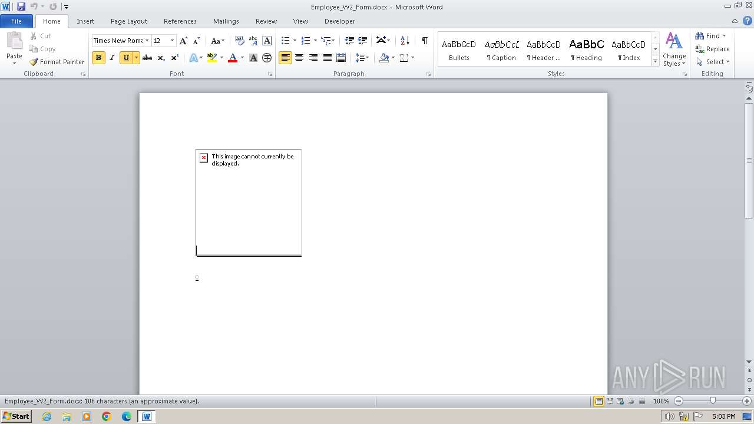Expand the Styles gallery more arrow
This screenshot has height=424, width=754.
point(655,61)
